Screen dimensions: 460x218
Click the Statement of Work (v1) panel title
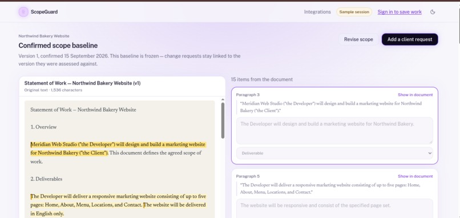82,83
